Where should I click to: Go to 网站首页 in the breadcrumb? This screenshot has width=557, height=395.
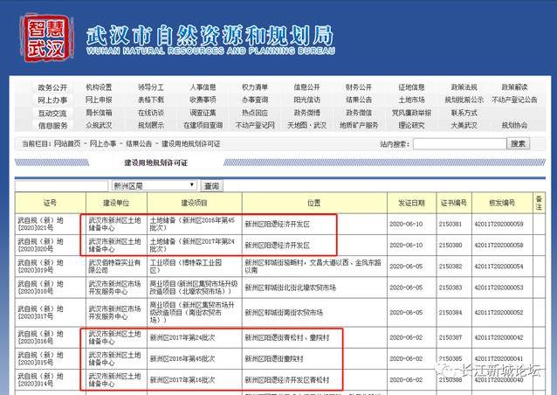tap(67, 143)
